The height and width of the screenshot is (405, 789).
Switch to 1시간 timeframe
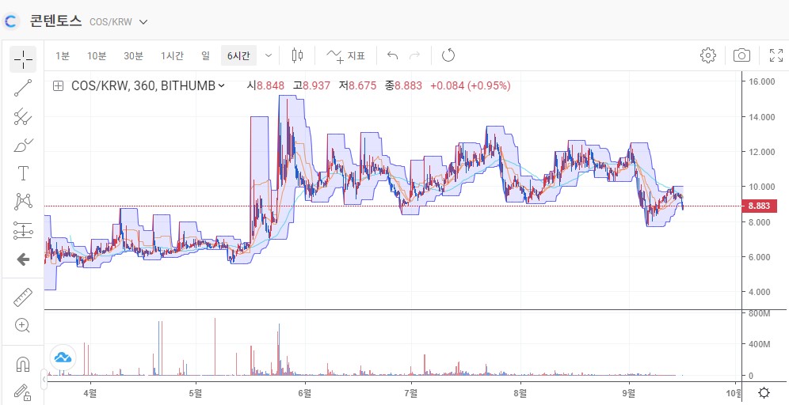pyautogui.click(x=172, y=56)
